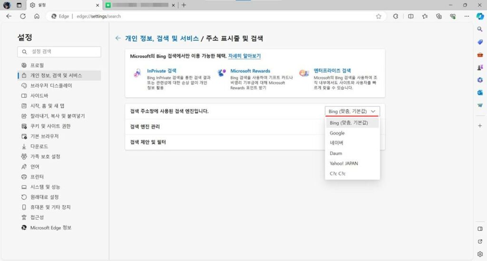The width and height of the screenshot is (487, 261).
Task: Focus the 설정 검색 input field
Action: tap(59, 52)
